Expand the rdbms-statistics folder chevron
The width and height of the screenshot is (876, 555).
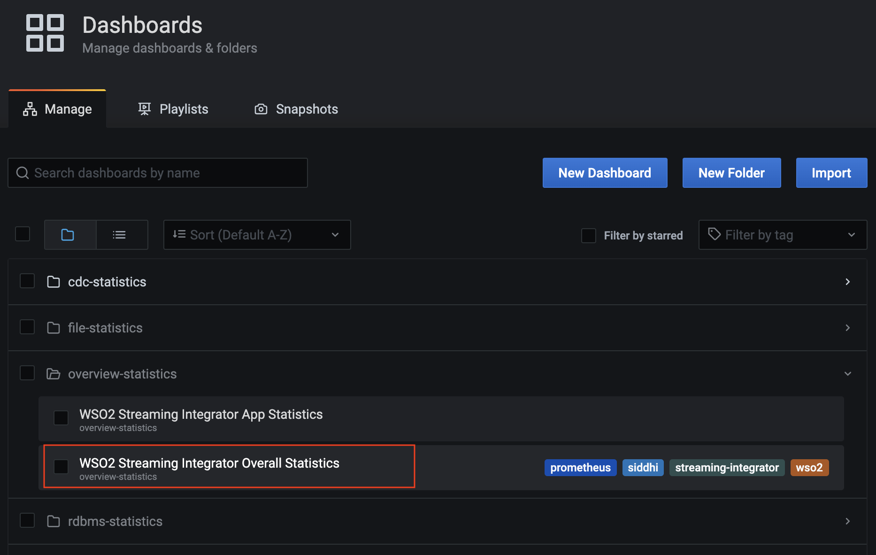848,521
